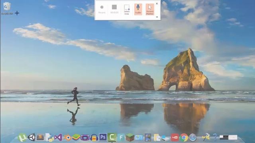Image resolution: width=255 pixels, height=143 pixels.
Task: Launch Photoshop from the dock
Action: 103,137
